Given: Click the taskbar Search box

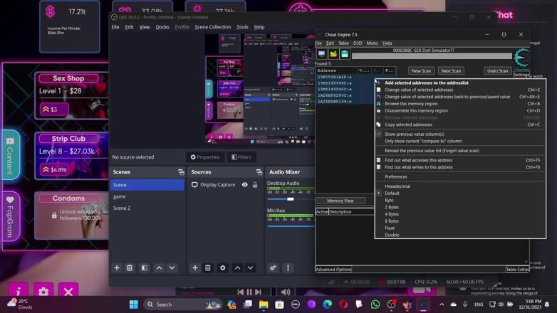Looking at the screenshot, I should click(183, 304).
